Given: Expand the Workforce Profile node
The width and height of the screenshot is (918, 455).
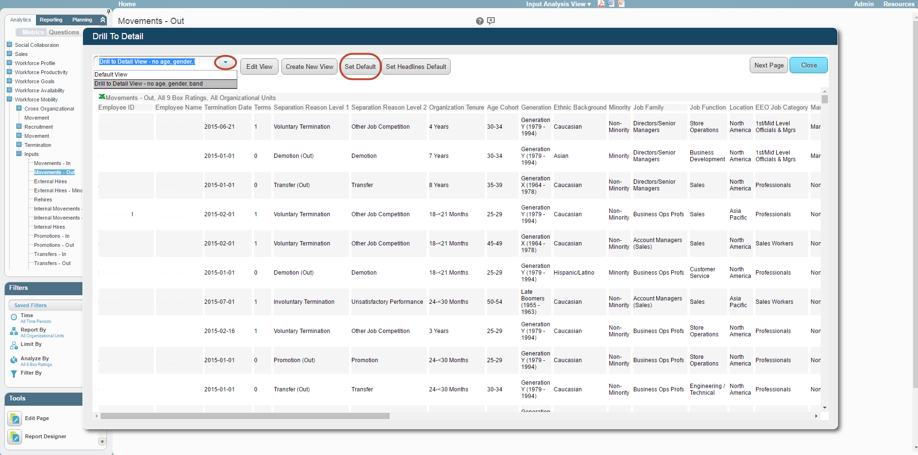Looking at the screenshot, I should (9, 63).
